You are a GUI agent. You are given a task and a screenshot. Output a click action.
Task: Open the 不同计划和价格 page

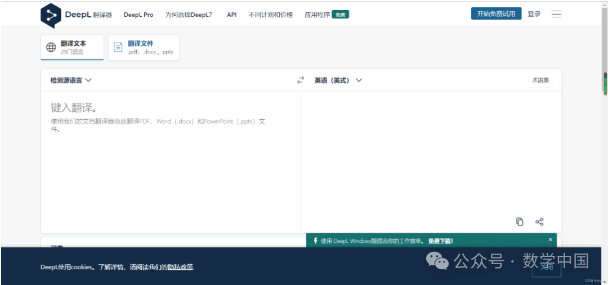271,15
